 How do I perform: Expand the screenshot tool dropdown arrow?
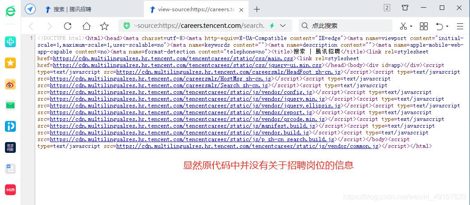[x=411, y=26]
